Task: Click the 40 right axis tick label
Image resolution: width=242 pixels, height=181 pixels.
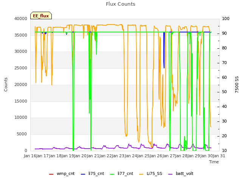Action: [x=224, y=106]
